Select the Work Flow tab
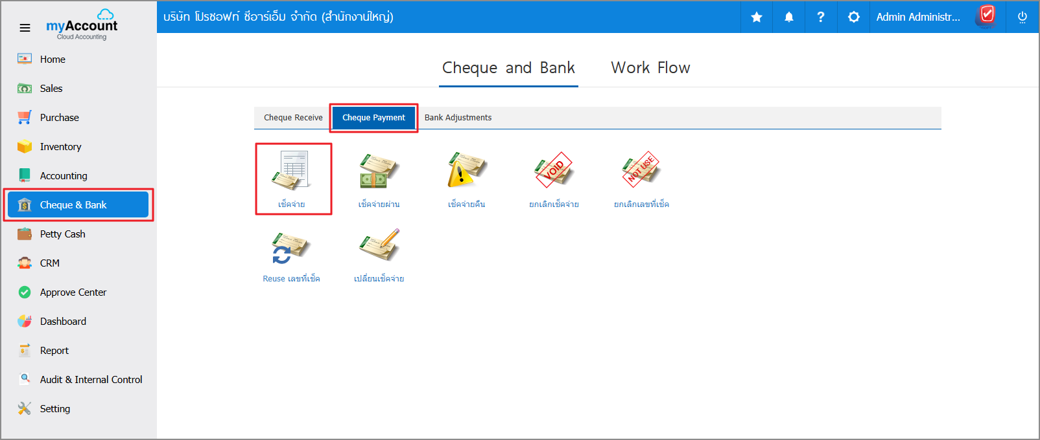This screenshot has width=1040, height=440. click(650, 68)
